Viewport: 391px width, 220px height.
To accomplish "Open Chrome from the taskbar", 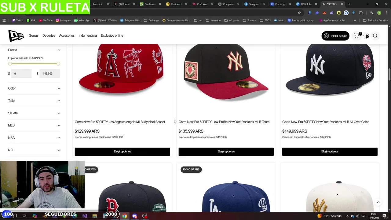I will click(x=125, y=216).
